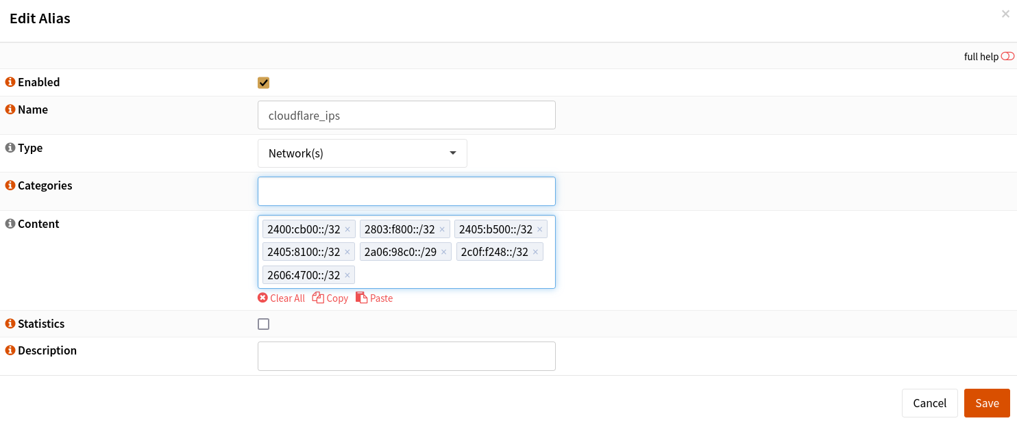The height and width of the screenshot is (425, 1017).
Task: Click the info icon beside Description
Action: coord(10,350)
